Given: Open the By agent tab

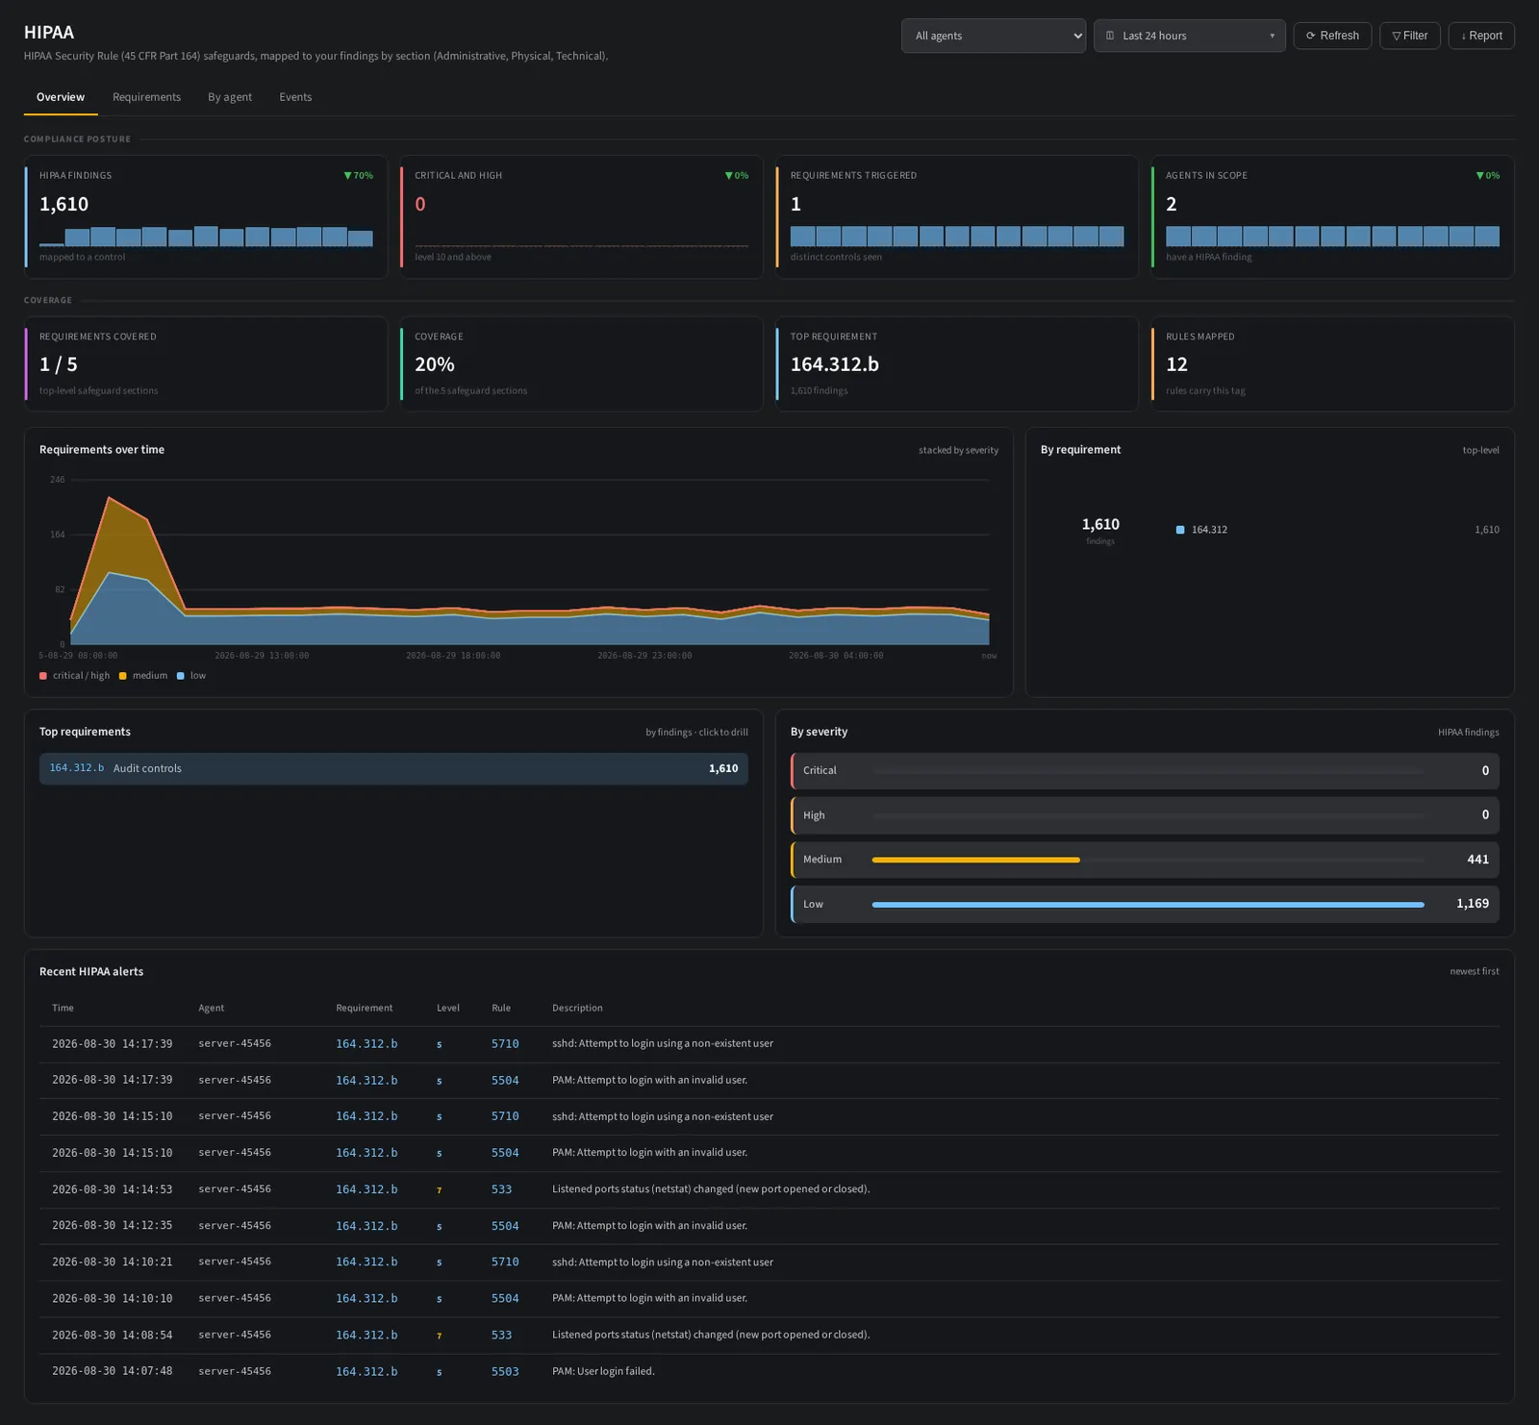Looking at the screenshot, I should (230, 97).
